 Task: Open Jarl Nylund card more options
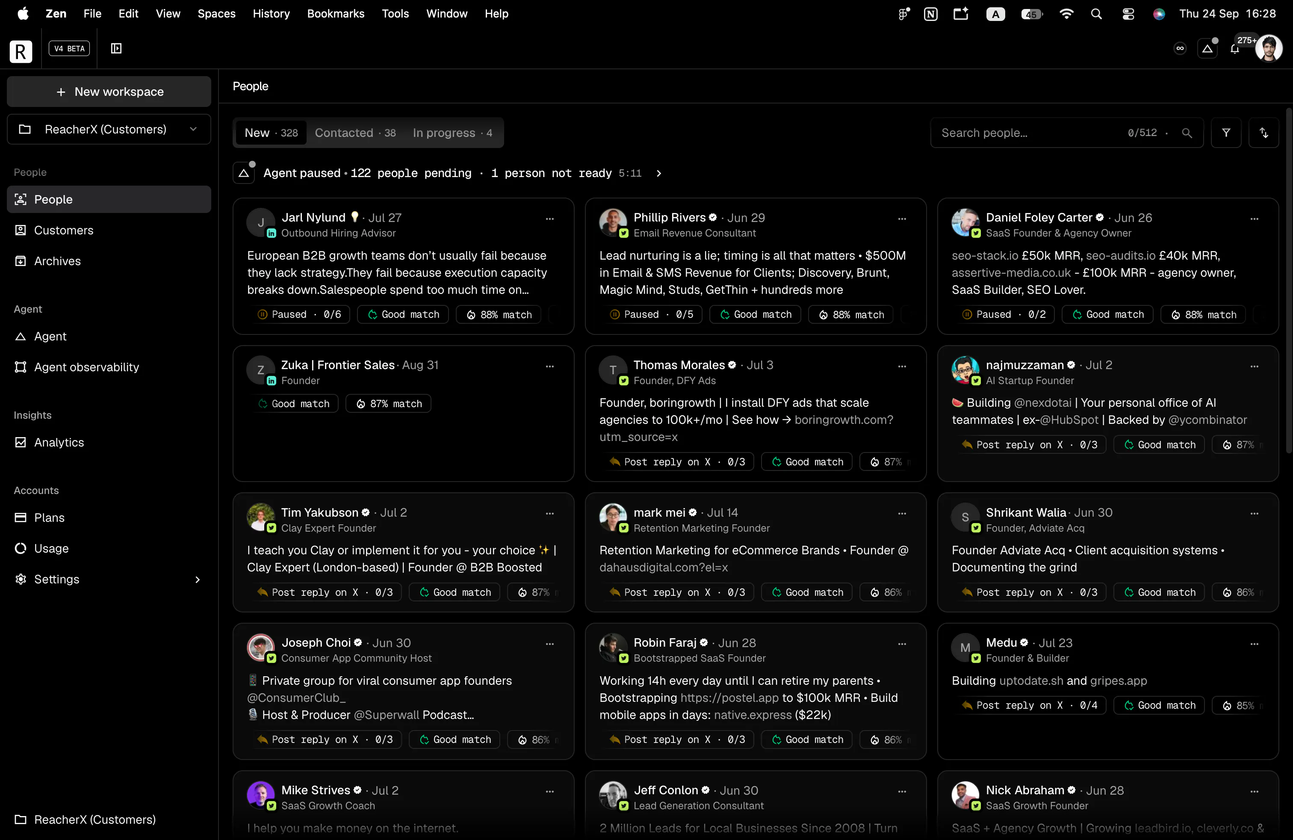(x=550, y=219)
